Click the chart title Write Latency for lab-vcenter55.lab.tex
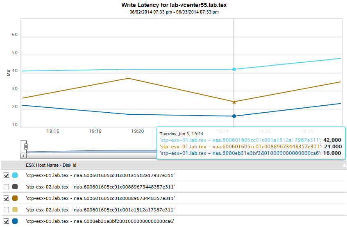Image resolution: width=347 pixels, height=227 pixels. point(174,5)
